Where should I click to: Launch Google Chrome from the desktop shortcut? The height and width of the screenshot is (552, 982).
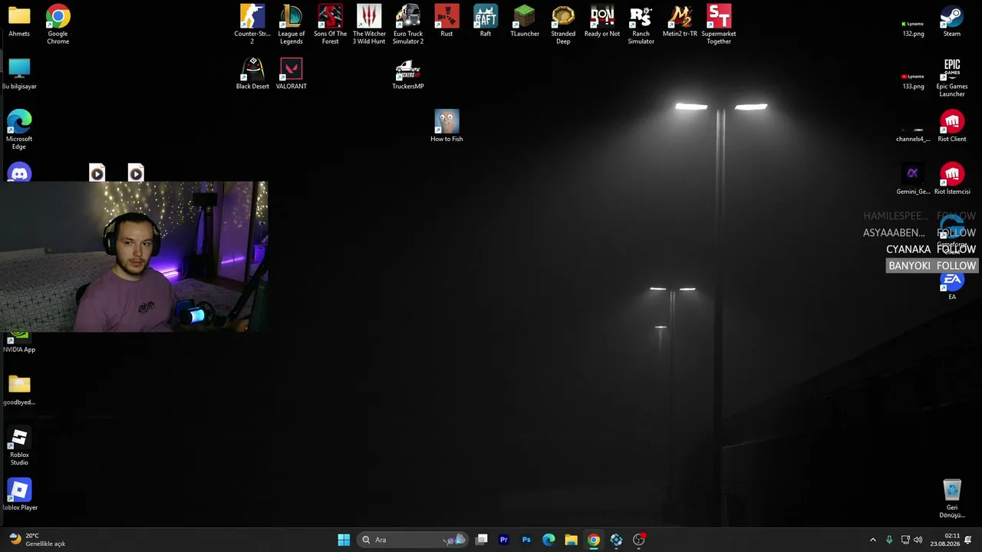(58, 23)
